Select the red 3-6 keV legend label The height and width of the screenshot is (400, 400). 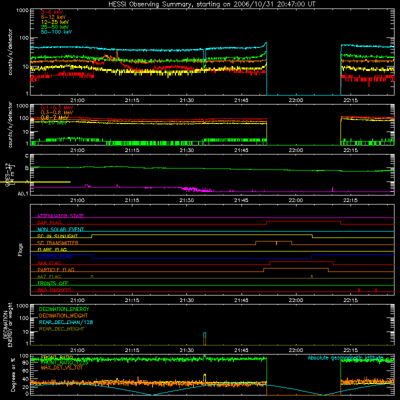tap(51, 12)
